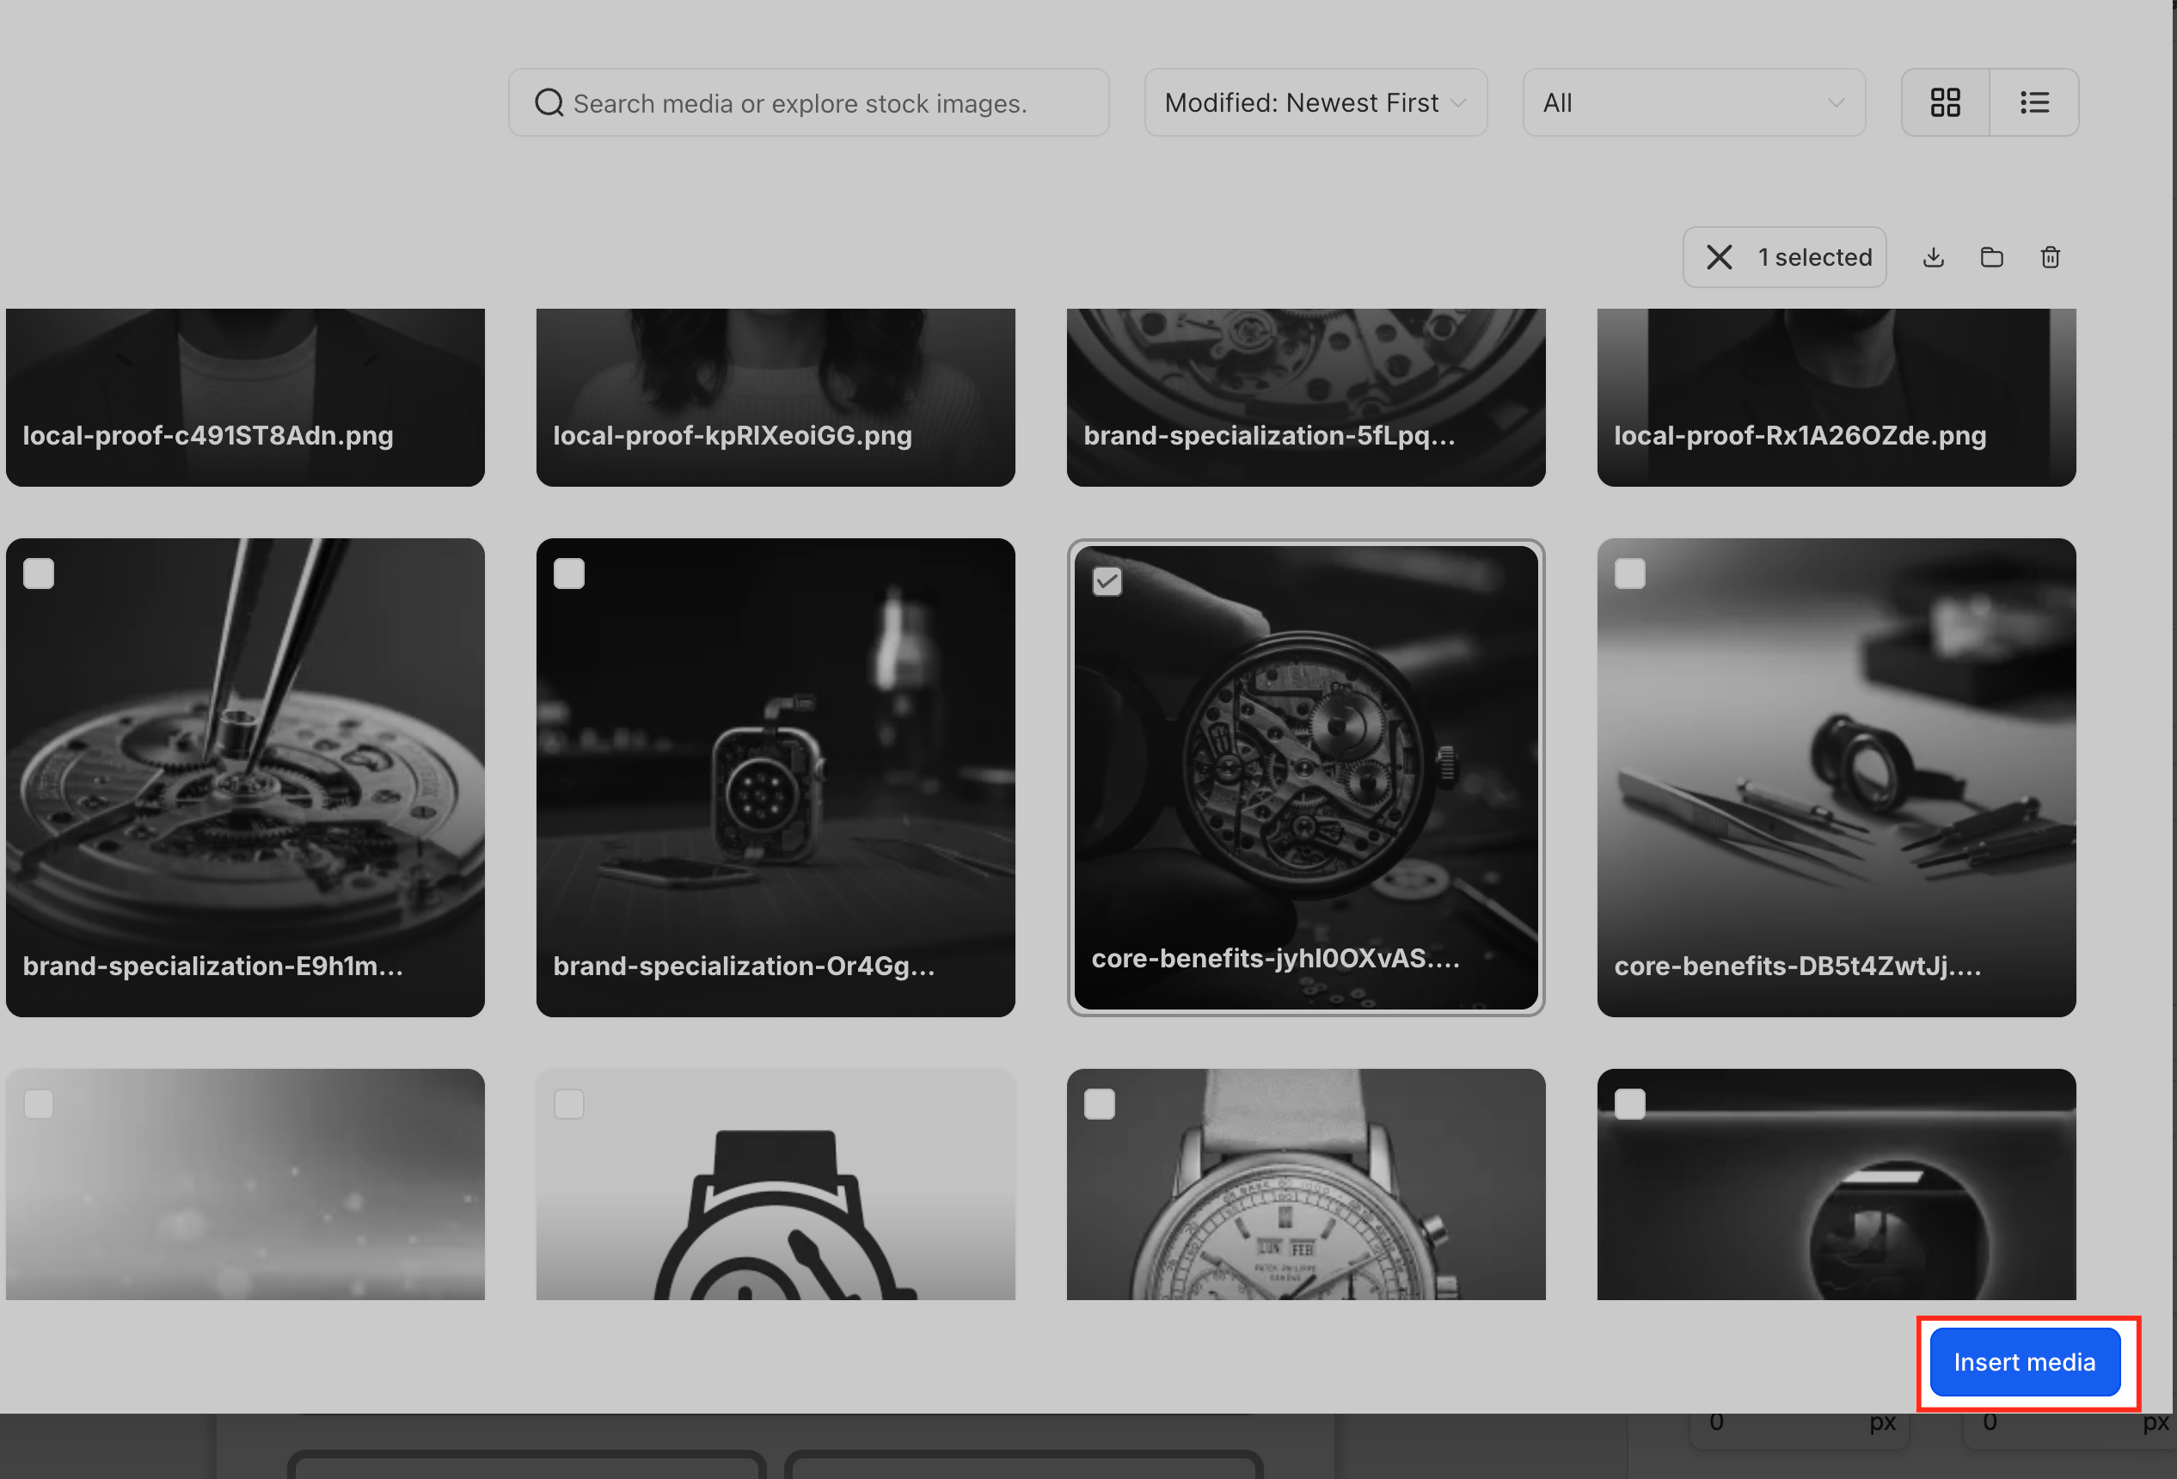
Task: Select the brand-specialization-5fLpq thumbnail
Action: (x=1306, y=397)
